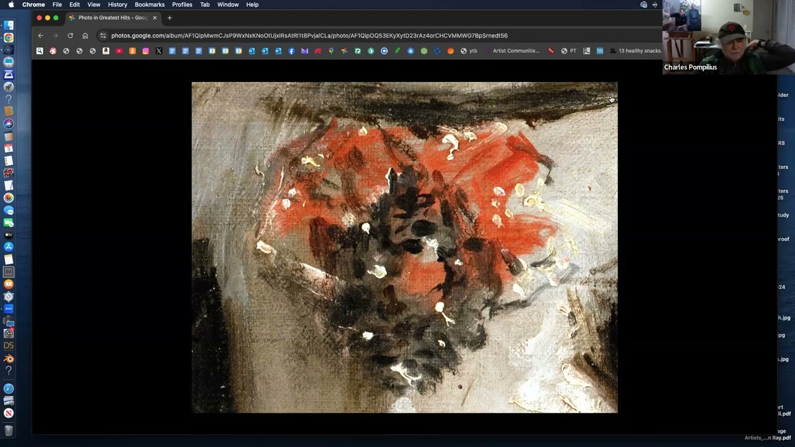
Task: Open Messages from the Dock
Action: pos(9,210)
